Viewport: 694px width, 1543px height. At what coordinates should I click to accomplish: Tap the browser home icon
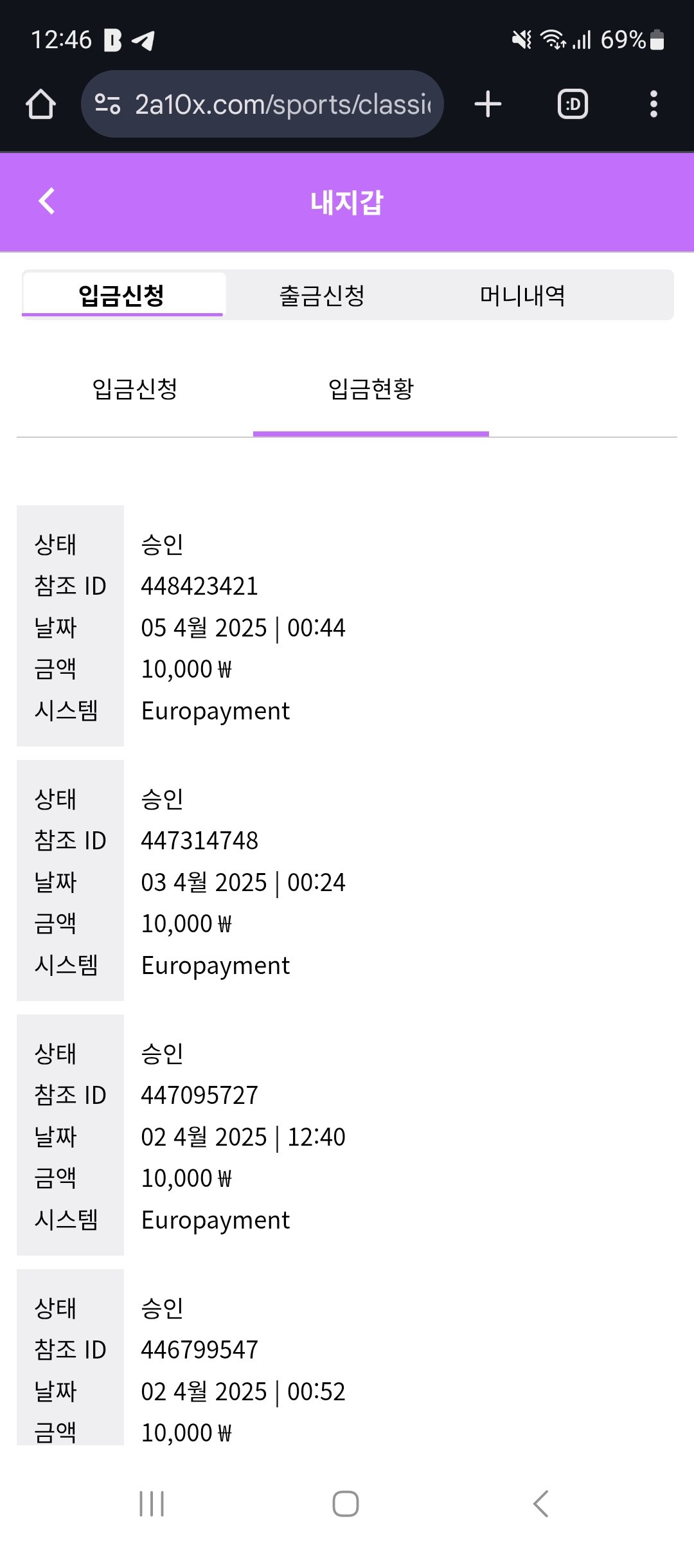[x=40, y=104]
